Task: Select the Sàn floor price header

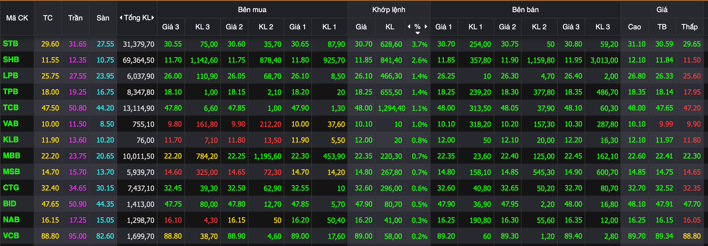Action: click(x=103, y=18)
